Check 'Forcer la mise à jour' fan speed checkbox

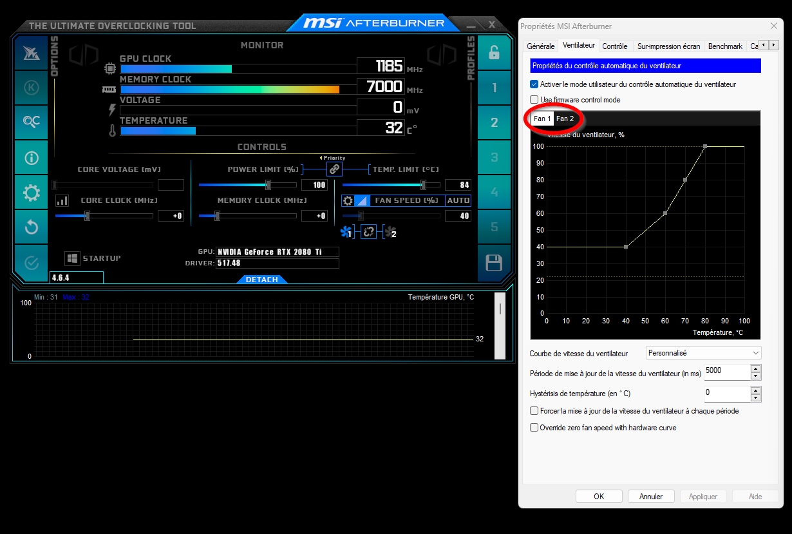(534, 411)
